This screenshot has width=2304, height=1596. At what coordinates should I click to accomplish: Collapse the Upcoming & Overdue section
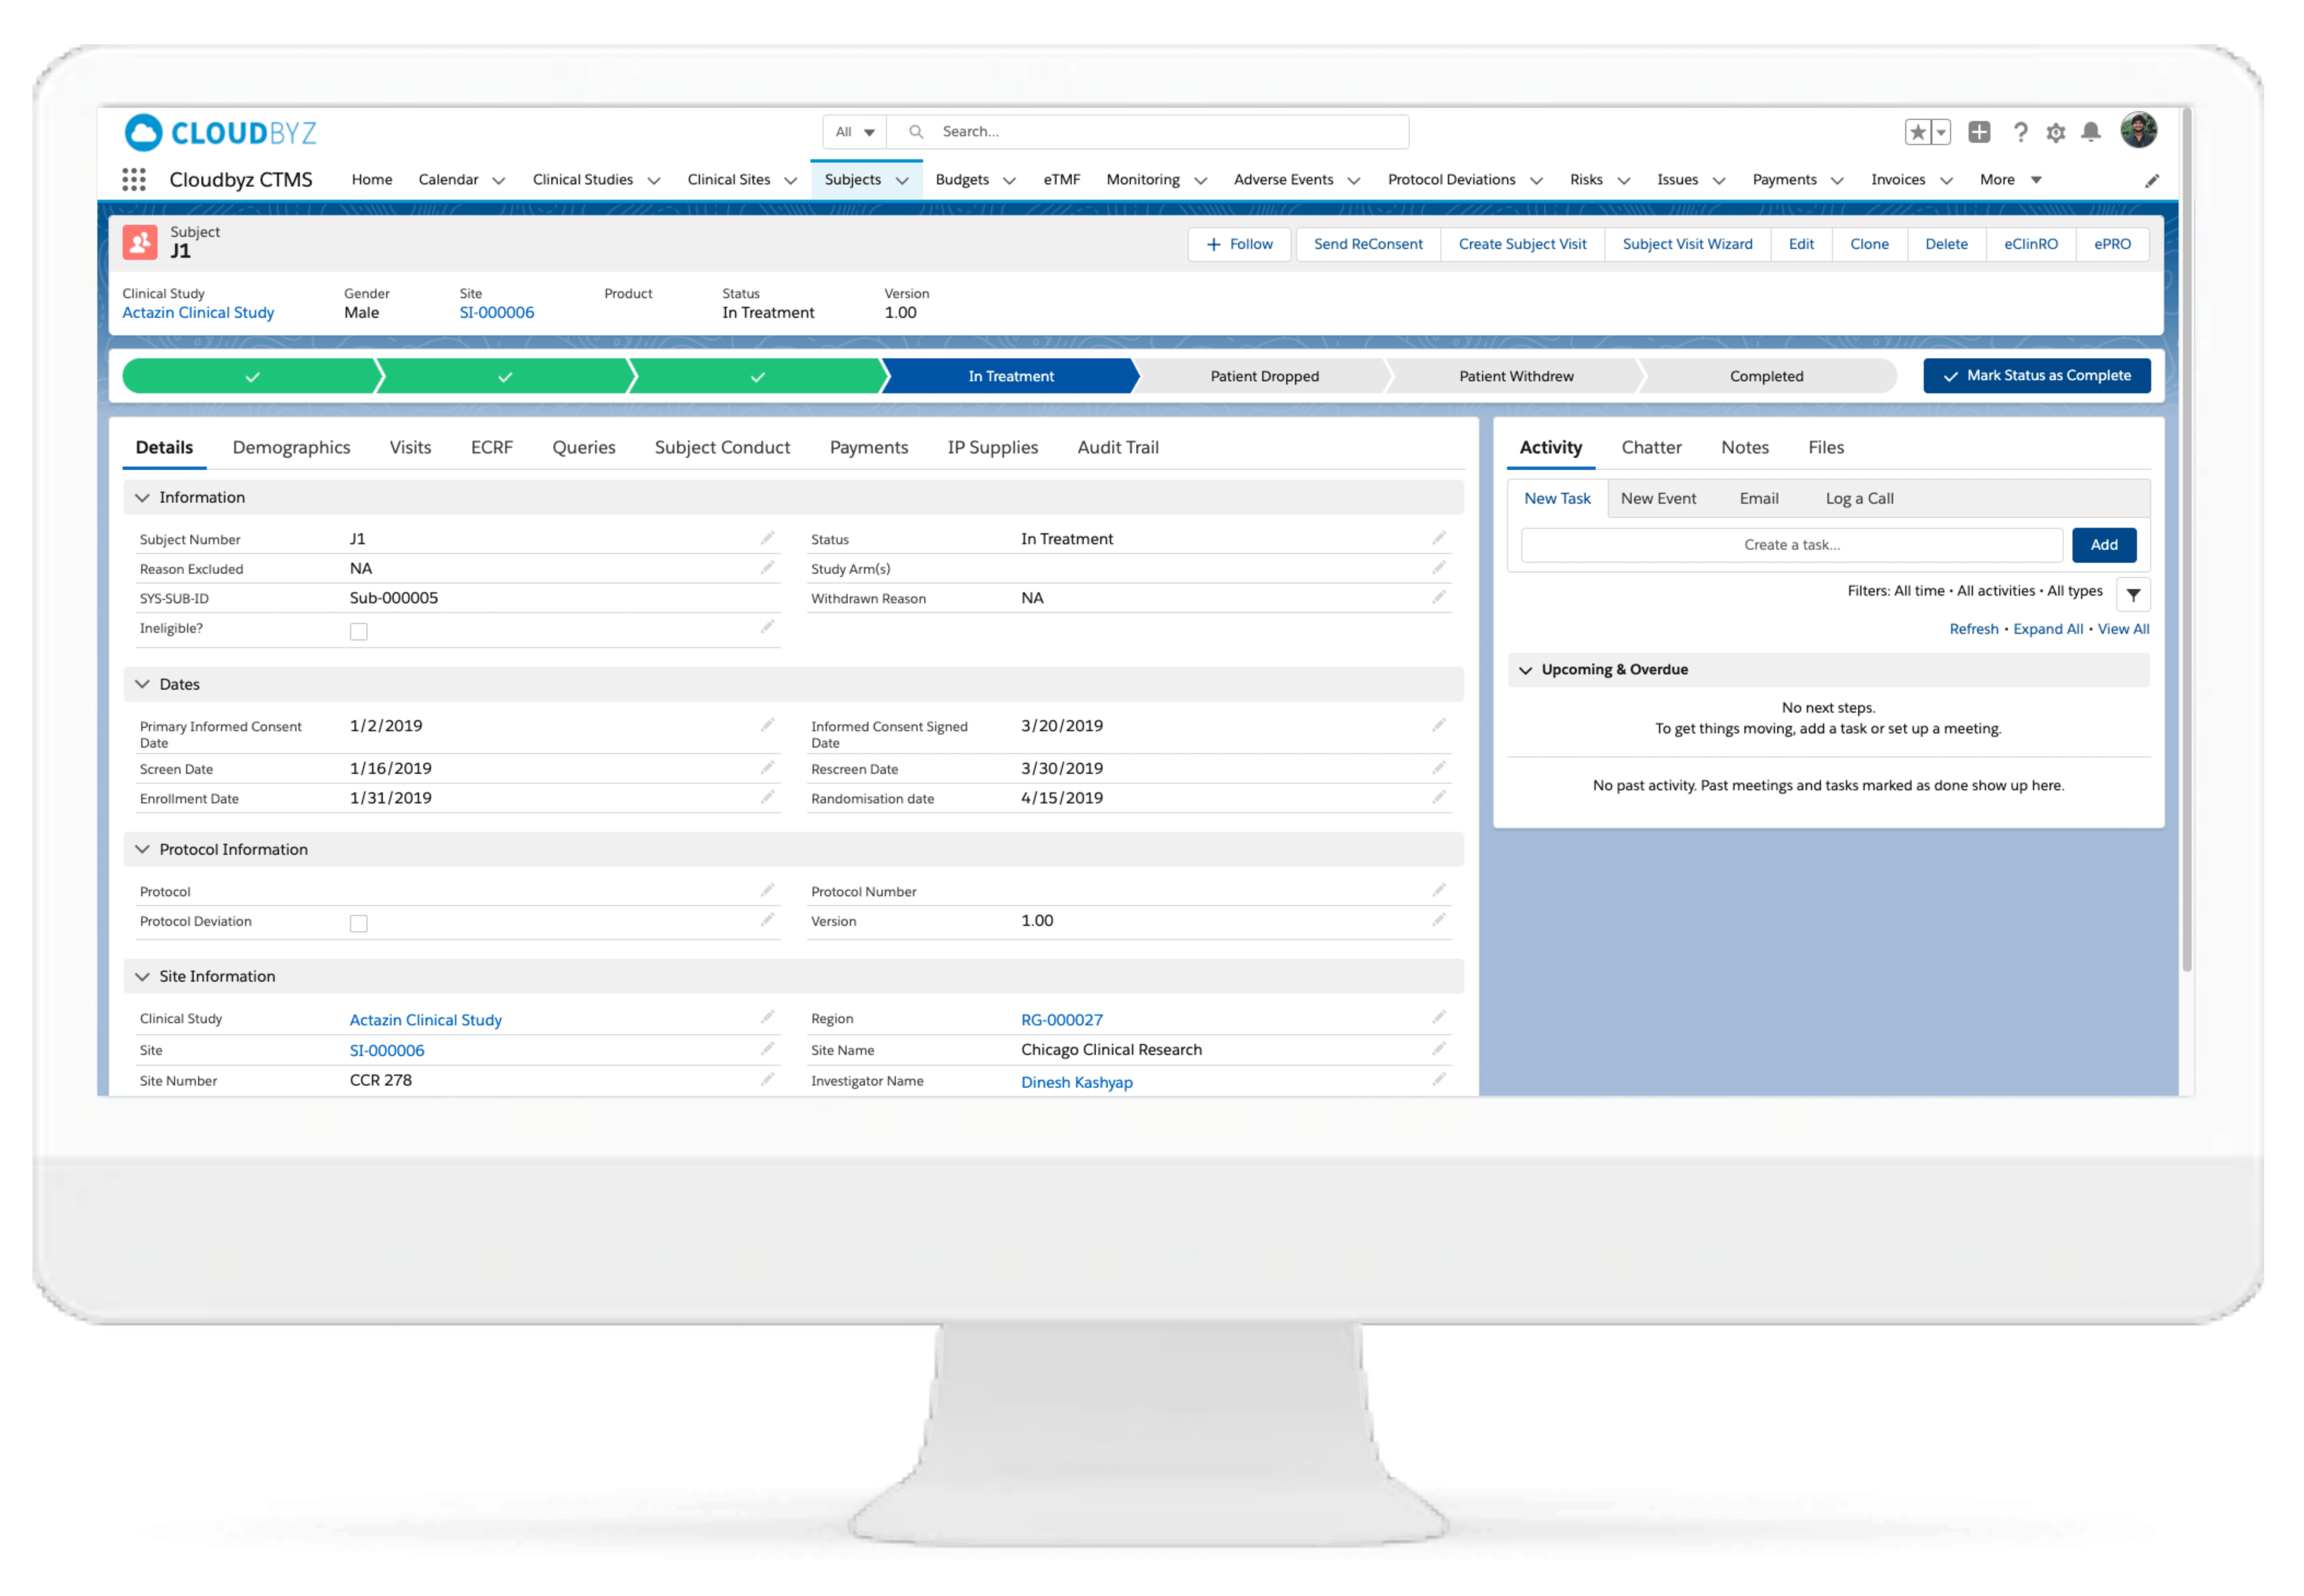tap(1525, 671)
